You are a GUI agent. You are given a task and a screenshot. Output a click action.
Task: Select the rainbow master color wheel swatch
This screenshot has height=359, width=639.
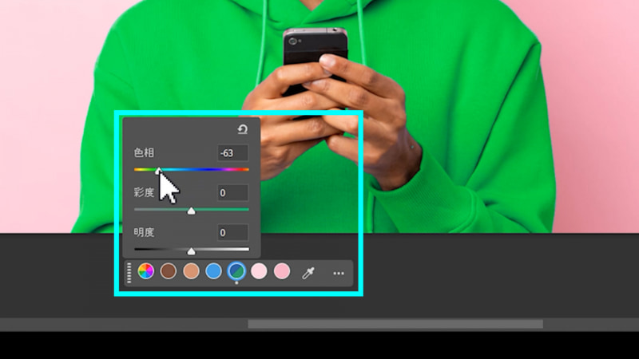click(x=146, y=271)
